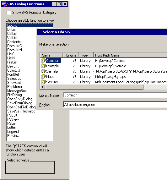The height and width of the screenshot is (180, 167).
Task: Select SaveEntryDialog in the function list
Action: click(20, 103)
